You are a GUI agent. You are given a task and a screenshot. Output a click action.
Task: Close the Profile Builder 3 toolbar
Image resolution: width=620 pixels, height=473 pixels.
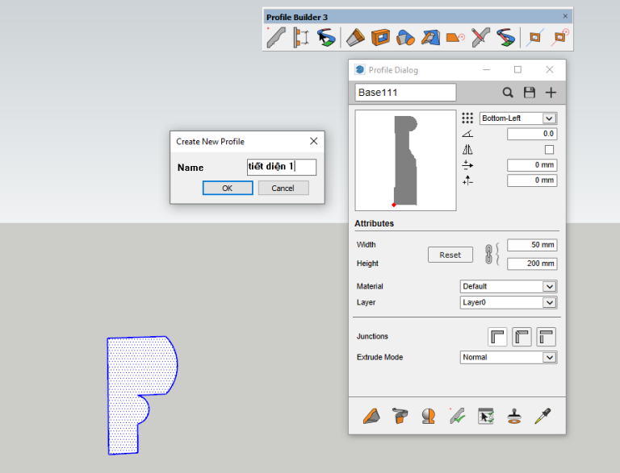(565, 16)
